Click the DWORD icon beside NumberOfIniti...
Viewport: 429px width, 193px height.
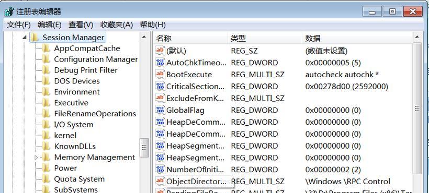[x=160, y=170]
